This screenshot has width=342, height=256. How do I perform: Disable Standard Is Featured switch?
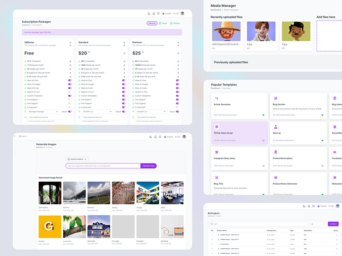click(x=124, y=107)
